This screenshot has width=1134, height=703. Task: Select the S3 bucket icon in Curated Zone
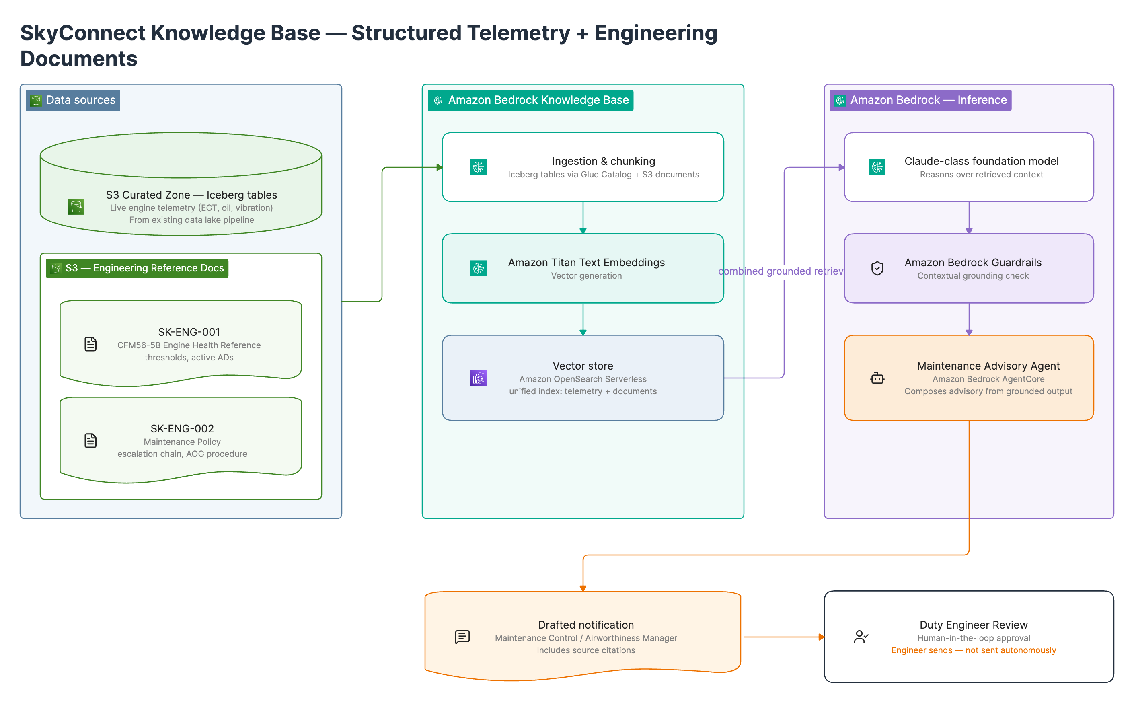point(76,206)
